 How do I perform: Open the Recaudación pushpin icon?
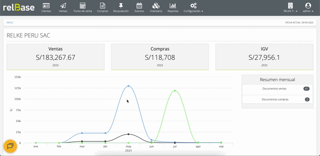[x=121, y=6]
